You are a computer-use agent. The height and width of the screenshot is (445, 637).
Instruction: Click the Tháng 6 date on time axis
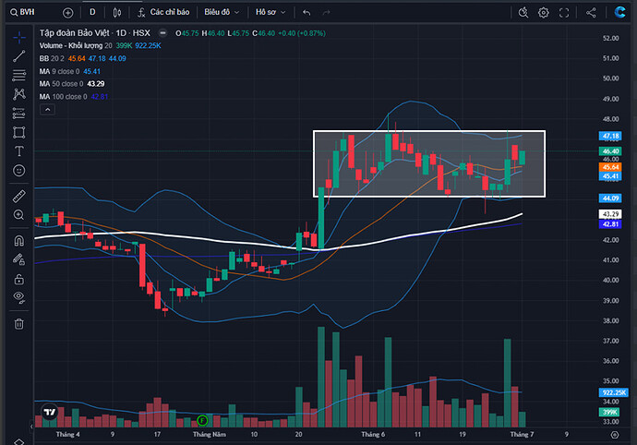373,435
